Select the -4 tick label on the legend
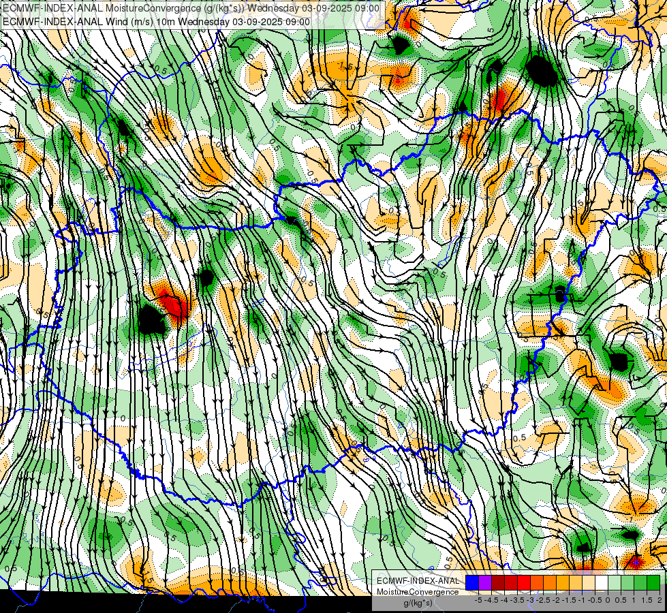Image resolution: width=667 pixels, height=613 pixels. (x=504, y=600)
